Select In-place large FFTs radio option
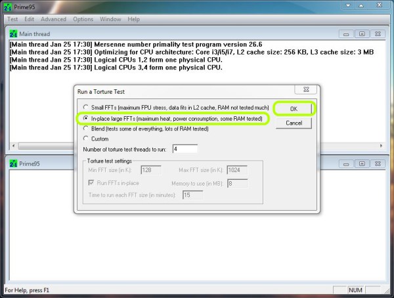The width and height of the screenshot is (394, 298). [x=85, y=118]
